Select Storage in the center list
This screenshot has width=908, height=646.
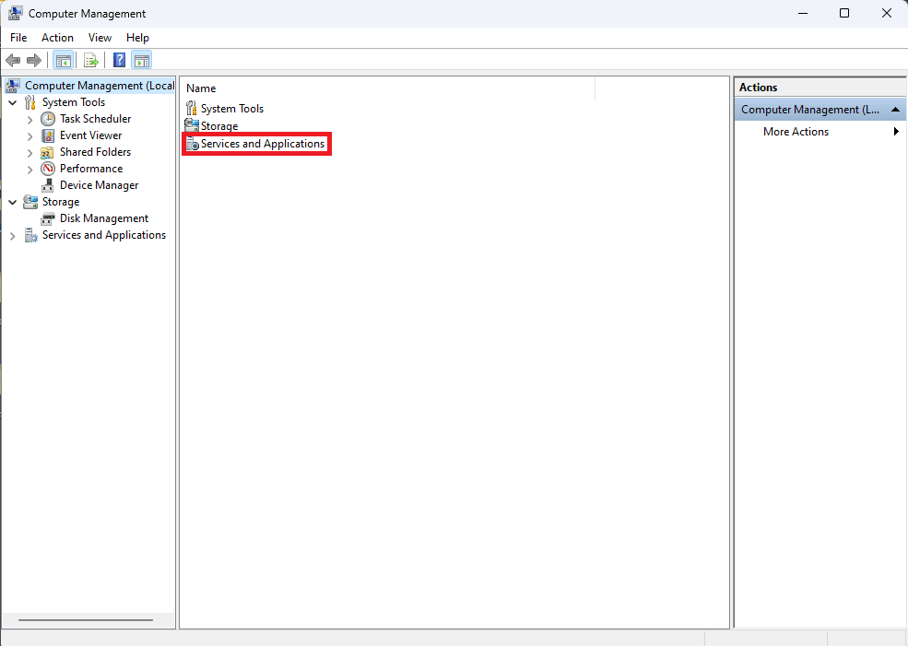(219, 125)
